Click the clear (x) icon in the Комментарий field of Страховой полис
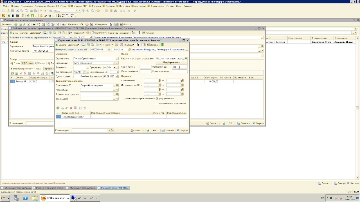Screen dimensions: 360x202 pyautogui.click(x=109, y=130)
